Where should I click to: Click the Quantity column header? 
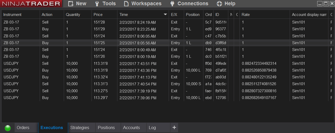click(73, 15)
